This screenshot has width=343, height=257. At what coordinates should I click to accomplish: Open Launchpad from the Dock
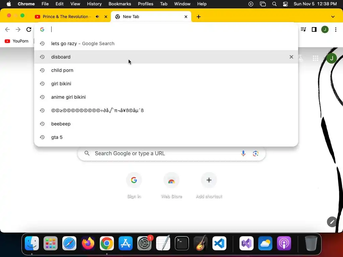tap(51, 243)
